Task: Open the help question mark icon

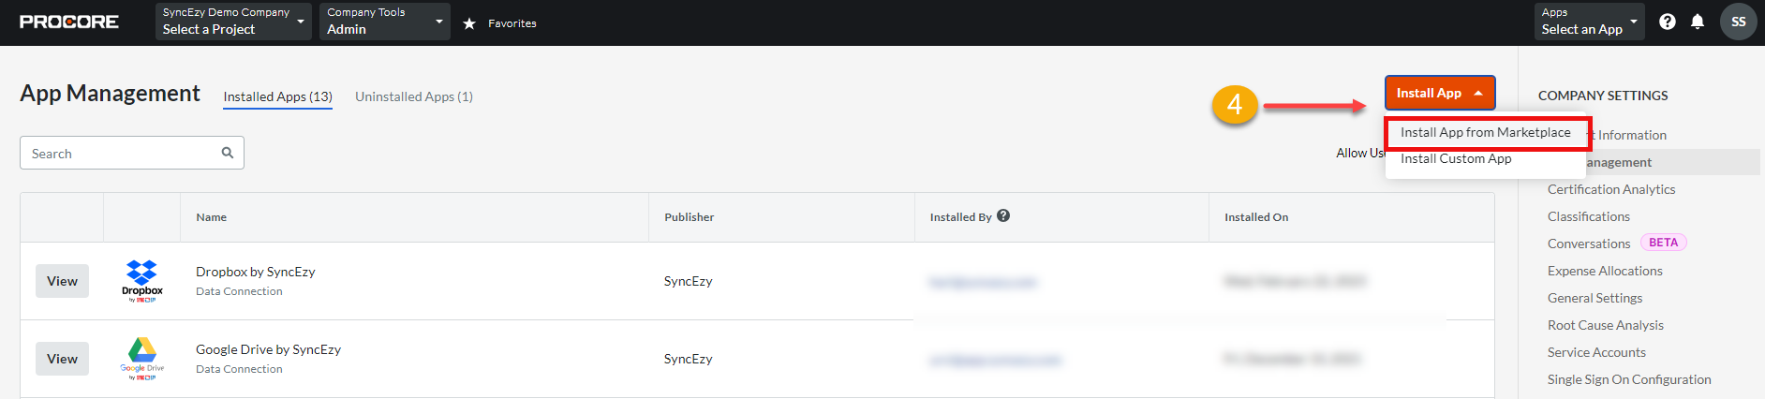Action: [1668, 22]
